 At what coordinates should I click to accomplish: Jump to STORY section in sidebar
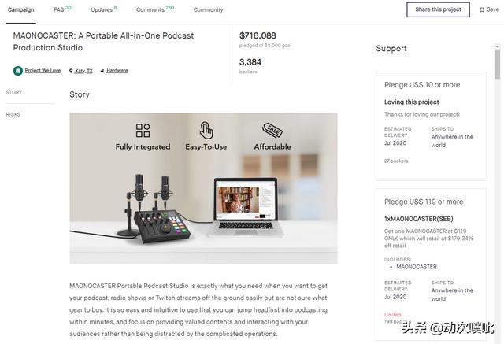pos(14,93)
